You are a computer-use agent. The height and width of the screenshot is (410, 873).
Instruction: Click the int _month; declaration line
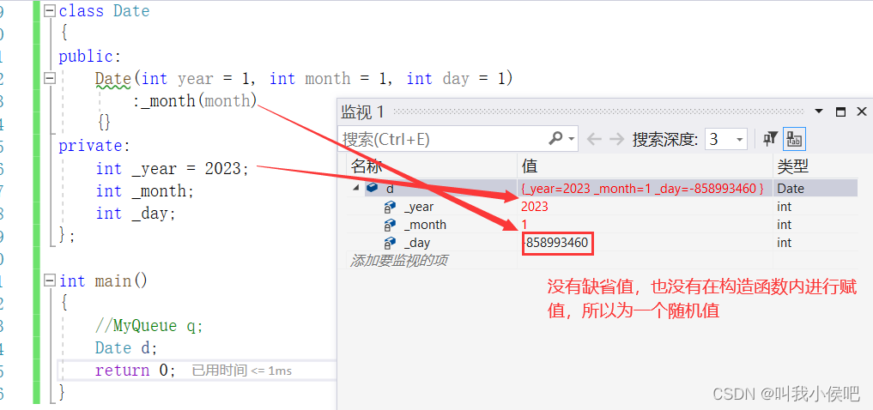[145, 190]
